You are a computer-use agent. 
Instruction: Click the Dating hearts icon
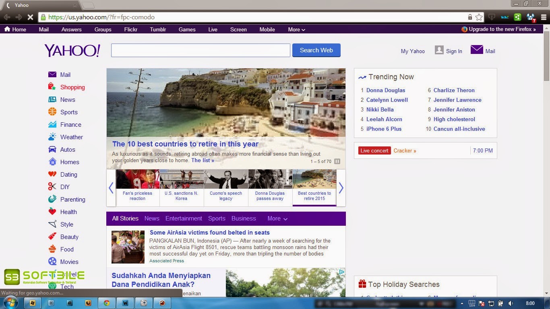[x=52, y=174]
